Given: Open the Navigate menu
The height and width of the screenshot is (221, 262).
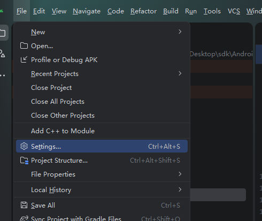Looking at the screenshot, I should coord(87,11).
